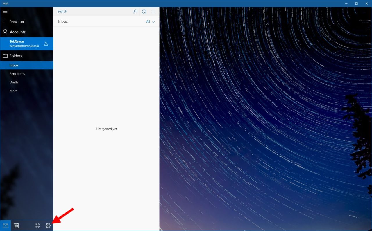
Task: Enter selection mode with the list icon
Action: 153,11
